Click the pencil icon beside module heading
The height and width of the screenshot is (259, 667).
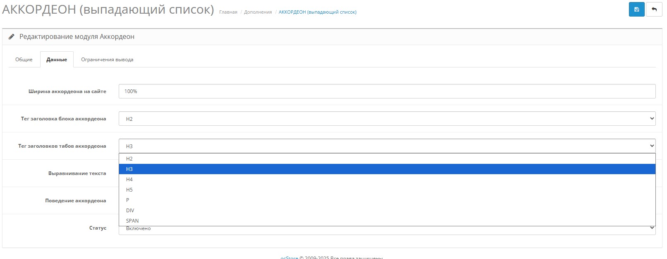12,36
